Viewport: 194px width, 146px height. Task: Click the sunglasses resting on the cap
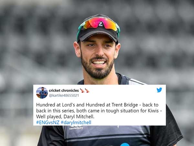click(x=98, y=25)
